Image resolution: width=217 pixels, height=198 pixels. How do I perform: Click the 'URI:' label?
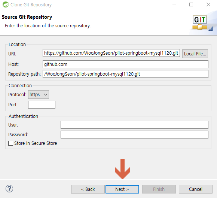coord(12,54)
